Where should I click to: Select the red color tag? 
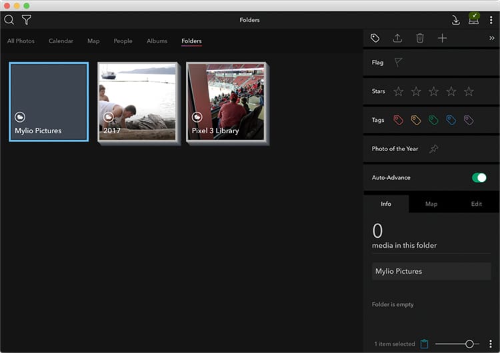click(x=398, y=121)
